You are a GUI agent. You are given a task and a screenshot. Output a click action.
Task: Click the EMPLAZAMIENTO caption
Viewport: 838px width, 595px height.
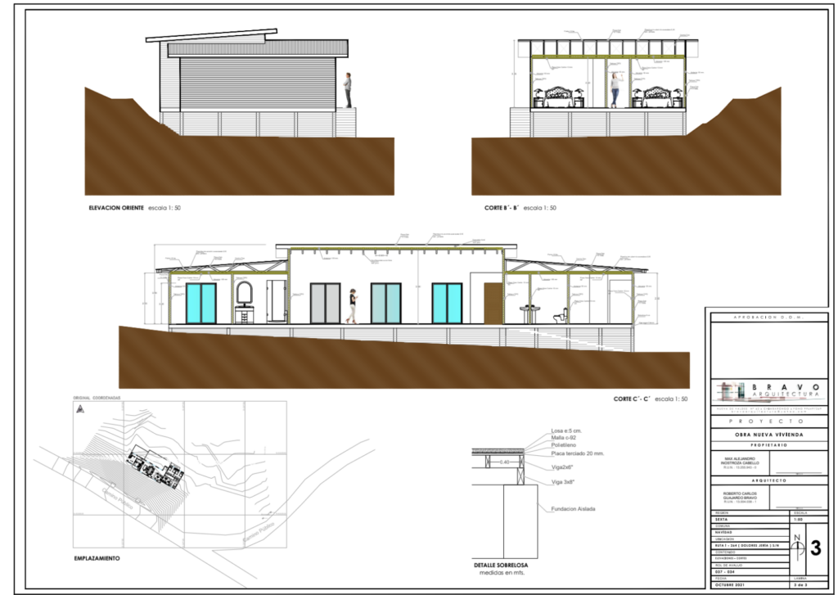97,559
